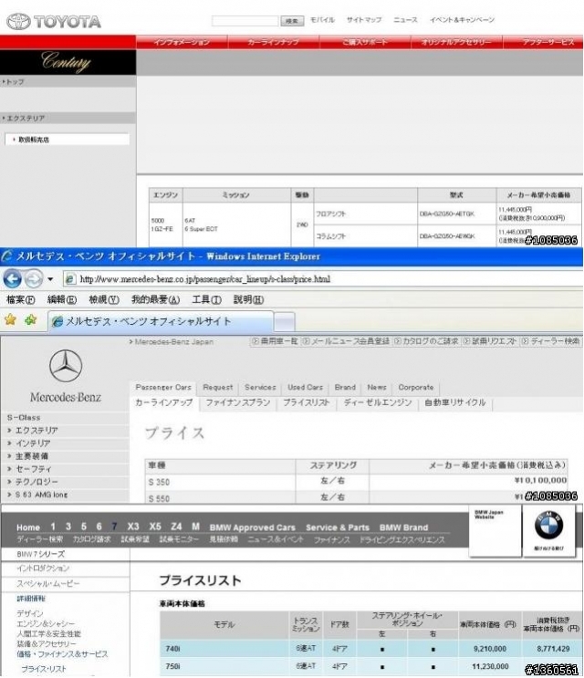Click the Internet Explorer forward arrow button

[33, 279]
